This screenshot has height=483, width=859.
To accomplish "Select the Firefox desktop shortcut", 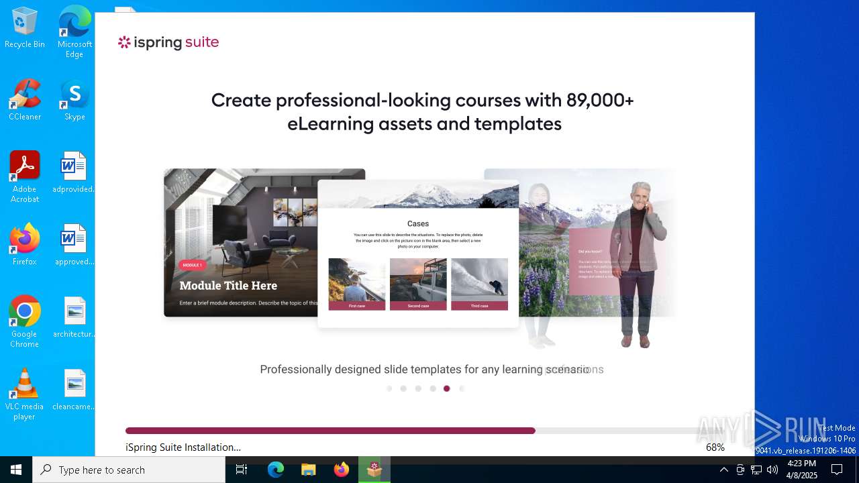I will (x=25, y=245).
